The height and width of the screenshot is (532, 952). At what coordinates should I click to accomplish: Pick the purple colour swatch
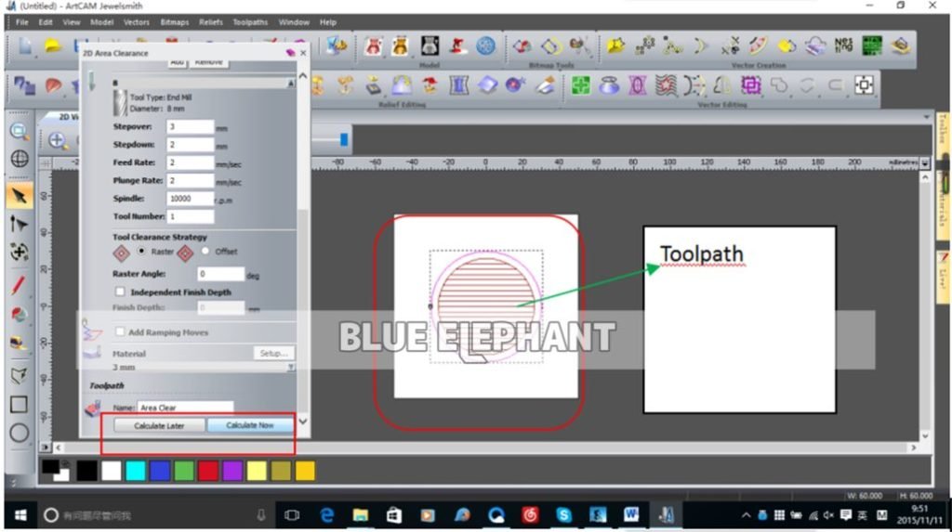tap(231, 471)
